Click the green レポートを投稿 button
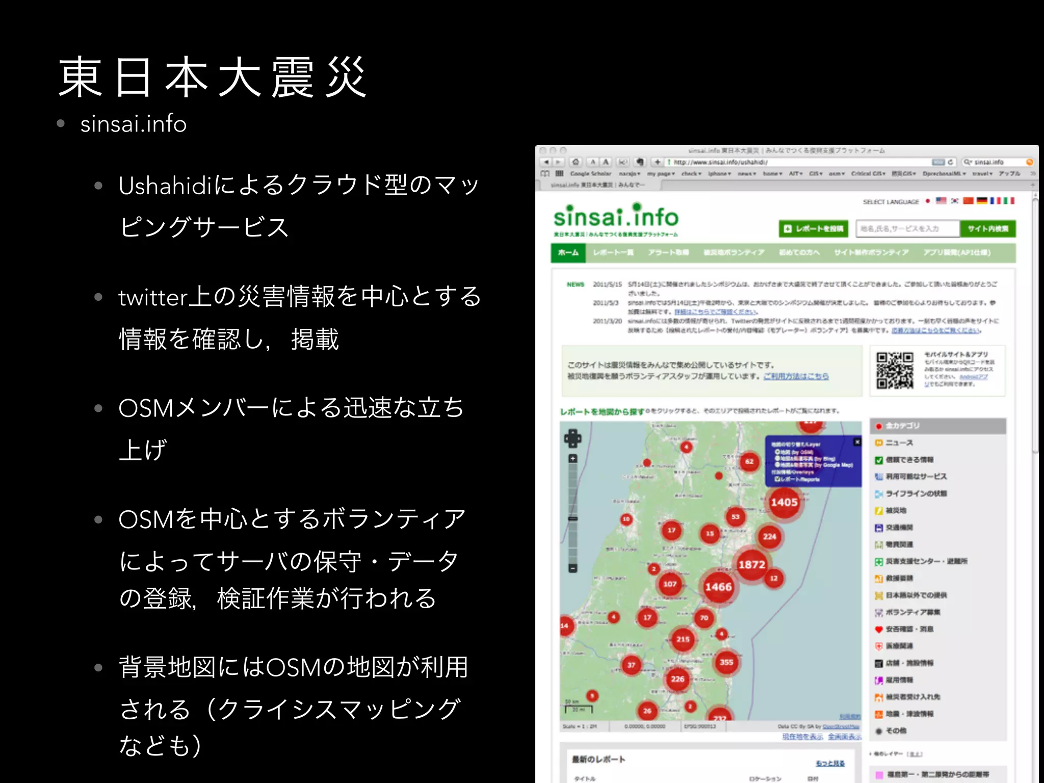This screenshot has width=1044, height=783. tap(814, 229)
